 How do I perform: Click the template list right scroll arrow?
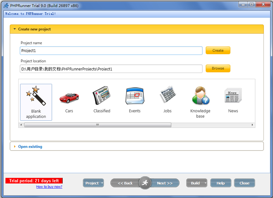pos(252,125)
